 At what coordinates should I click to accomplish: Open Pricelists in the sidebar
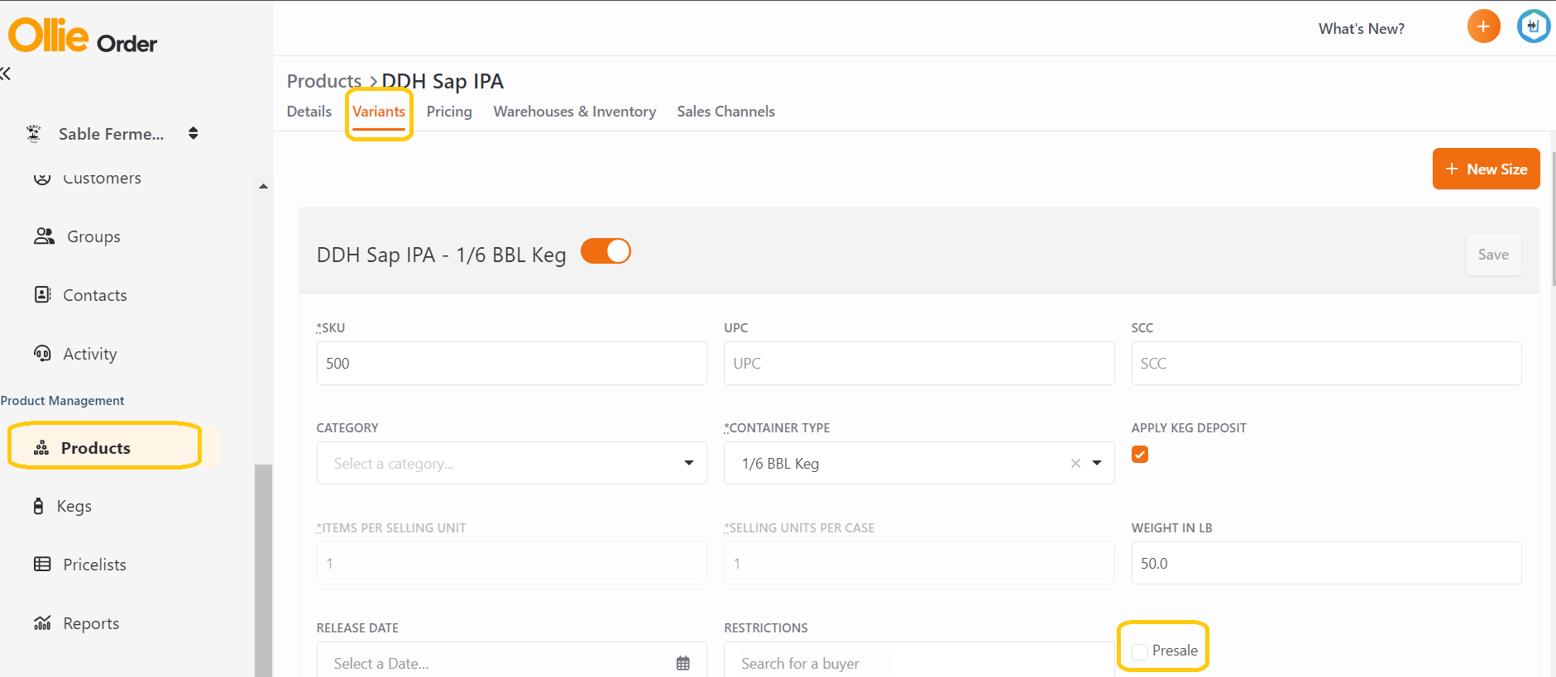(94, 565)
